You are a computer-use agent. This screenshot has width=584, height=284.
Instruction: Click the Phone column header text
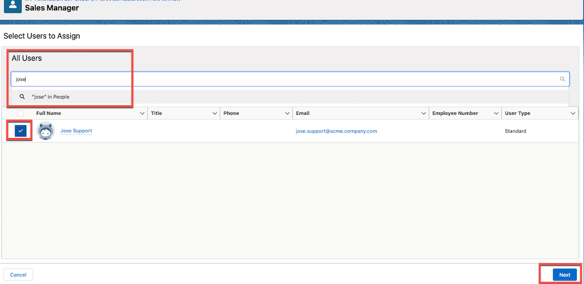(x=231, y=113)
